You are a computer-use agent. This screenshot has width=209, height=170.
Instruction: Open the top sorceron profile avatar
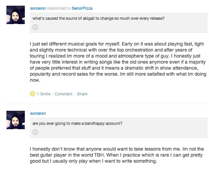[16, 15]
